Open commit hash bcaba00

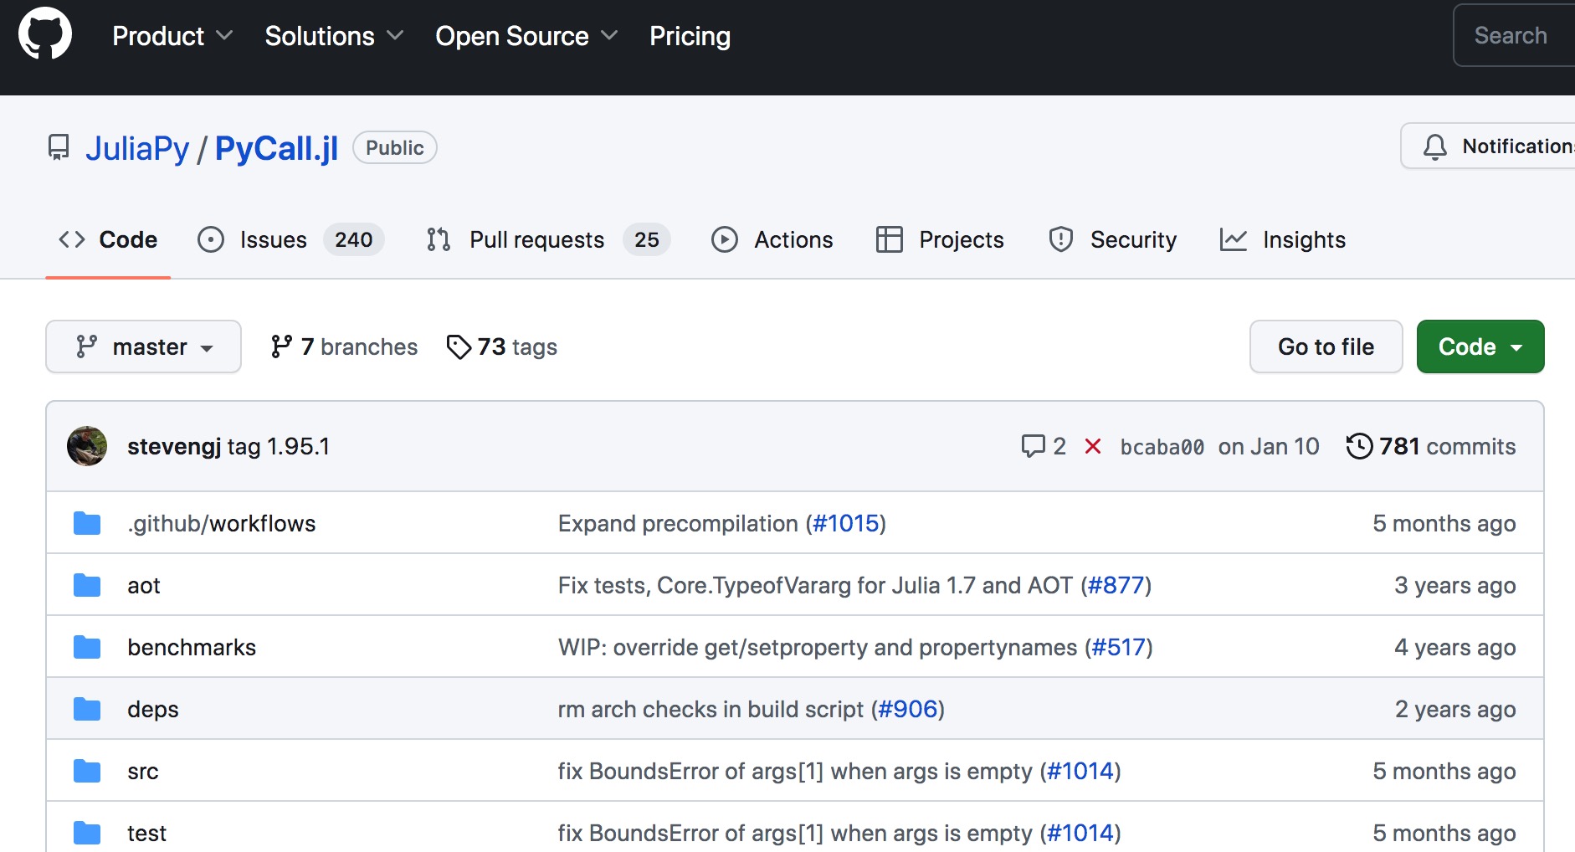tap(1162, 447)
